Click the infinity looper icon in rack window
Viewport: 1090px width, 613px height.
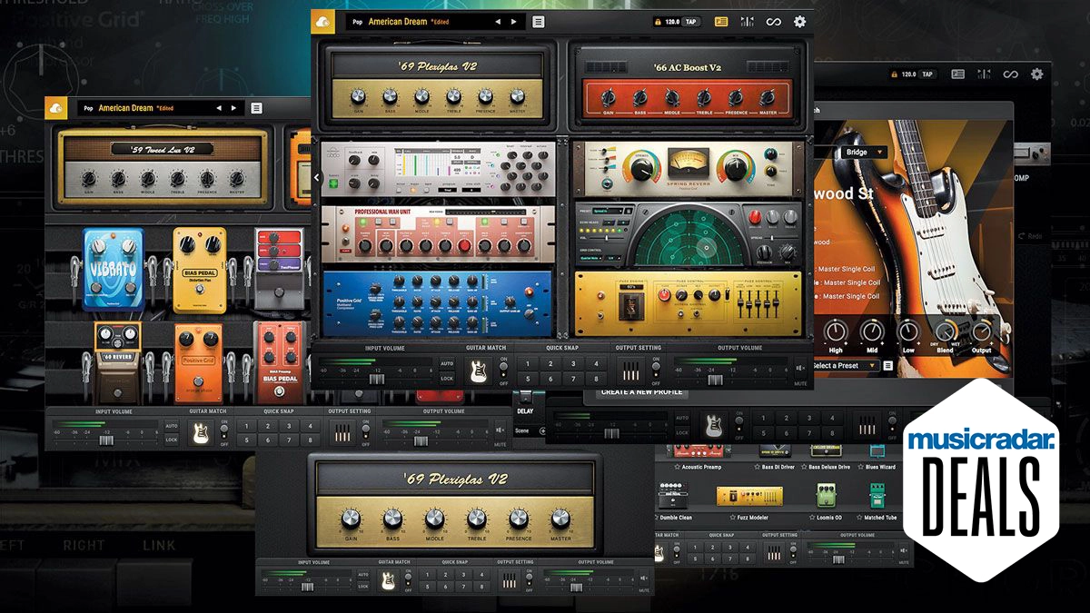(774, 22)
